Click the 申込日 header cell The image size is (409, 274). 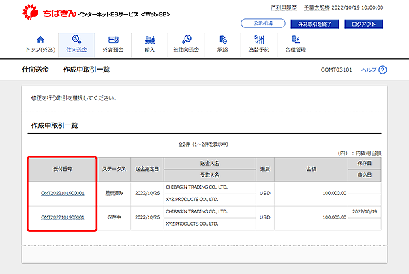coord(365,175)
